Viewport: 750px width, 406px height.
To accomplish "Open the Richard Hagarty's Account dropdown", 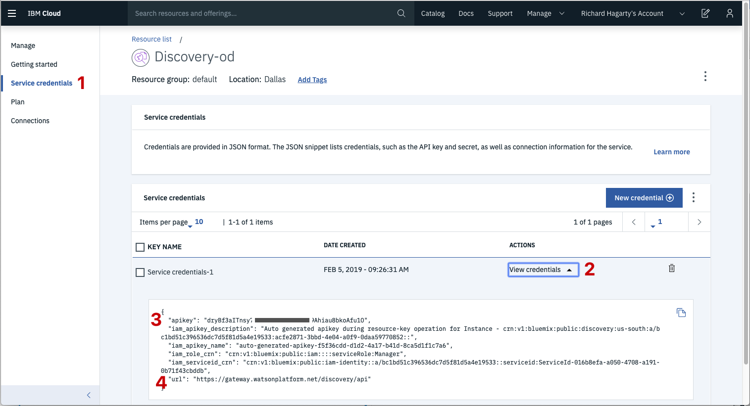I will (633, 13).
